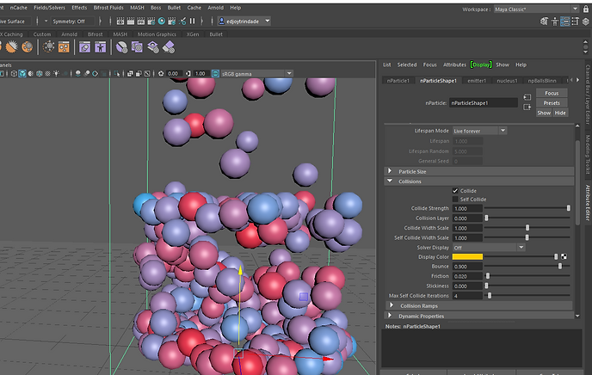592x375 pixels.
Task: Toggle the HumanIK character controls icon
Action: click(x=555, y=22)
